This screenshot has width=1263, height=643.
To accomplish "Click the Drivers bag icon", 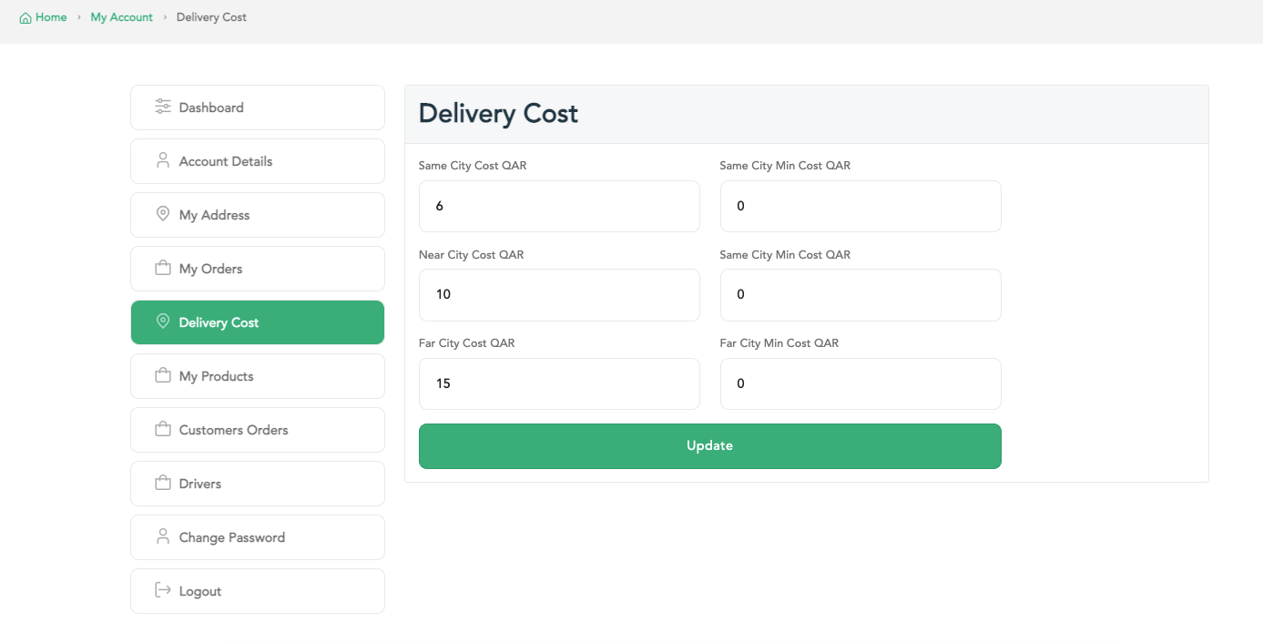I will [x=163, y=483].
